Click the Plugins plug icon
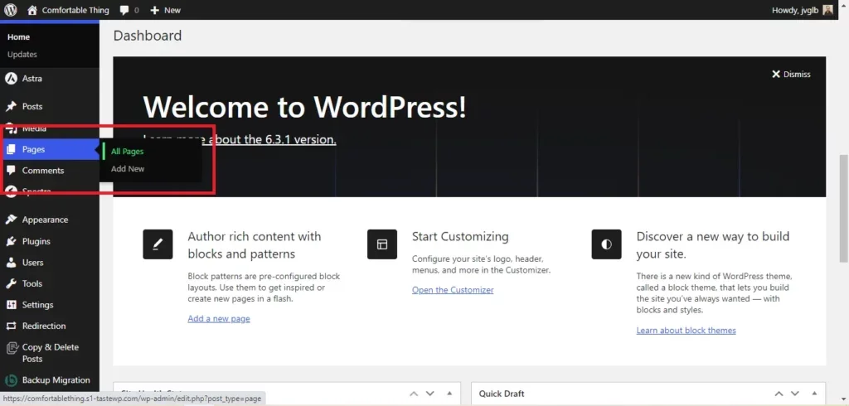 [x=11, y=241]
